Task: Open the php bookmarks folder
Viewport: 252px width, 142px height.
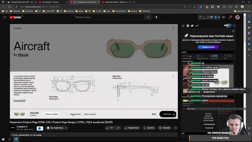Action: [5, 11]
